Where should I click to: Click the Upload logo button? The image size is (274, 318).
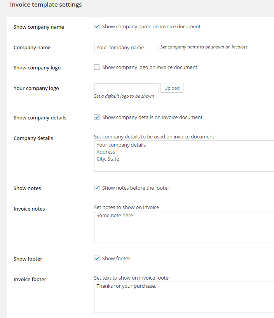[x=172, y=88]
